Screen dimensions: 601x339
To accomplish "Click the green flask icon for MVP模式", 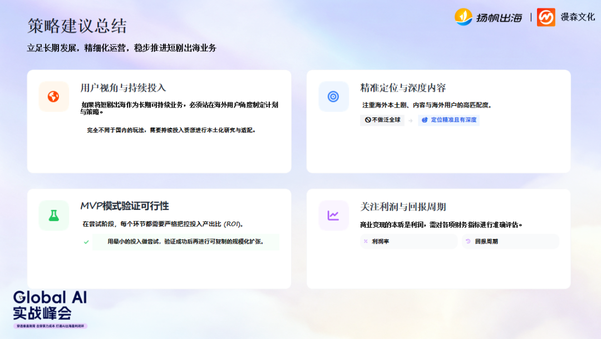I will click(53, 215).
